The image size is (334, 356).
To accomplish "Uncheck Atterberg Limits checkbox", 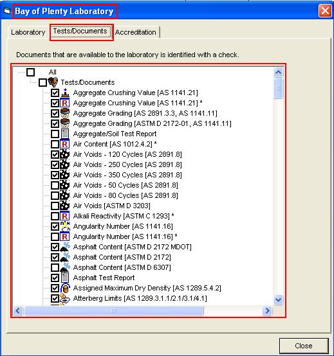I will point(55,298).
